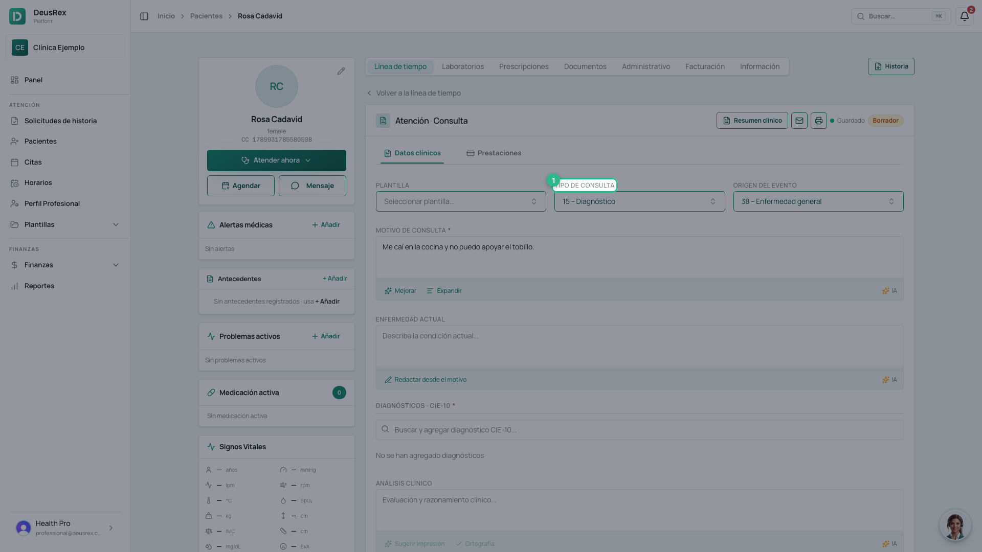Switch to the Laboratorios tab
The width and height of the screenshot is (982, 552).
463,66
